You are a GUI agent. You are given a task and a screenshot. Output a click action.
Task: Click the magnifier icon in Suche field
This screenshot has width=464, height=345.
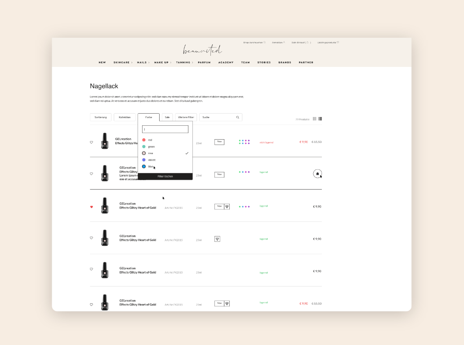click(x=238, y=117)
